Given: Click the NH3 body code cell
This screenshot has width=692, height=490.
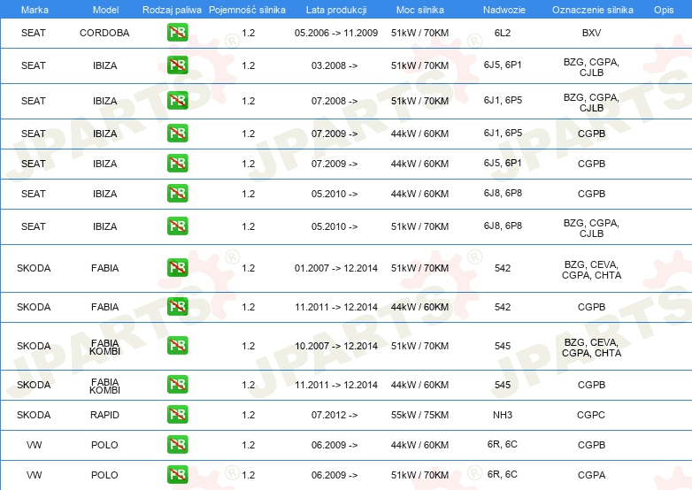Looking at the screenshot, I should (503, 415).
